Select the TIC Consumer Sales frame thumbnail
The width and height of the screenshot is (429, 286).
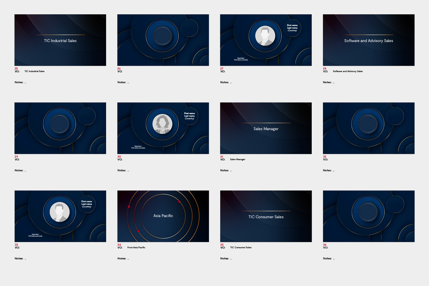pos(266,216)
